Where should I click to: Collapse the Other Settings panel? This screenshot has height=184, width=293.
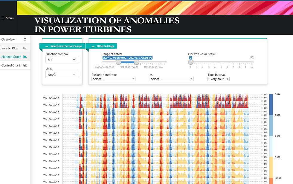(x=93, y=46)
